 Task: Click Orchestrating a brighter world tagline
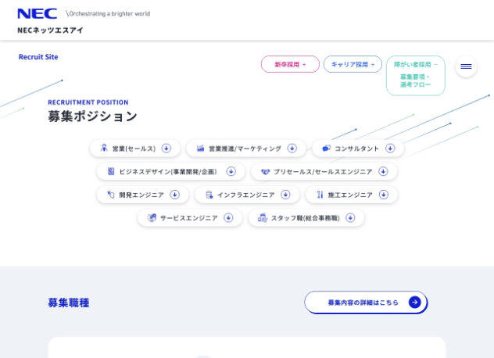[x=108, y=14]
